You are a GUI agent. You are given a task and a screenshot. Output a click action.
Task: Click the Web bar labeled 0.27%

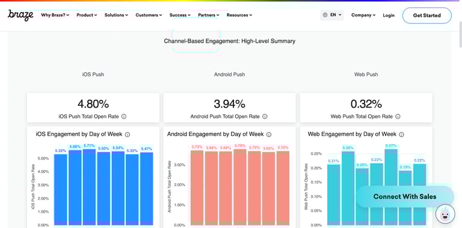[391, 187]
